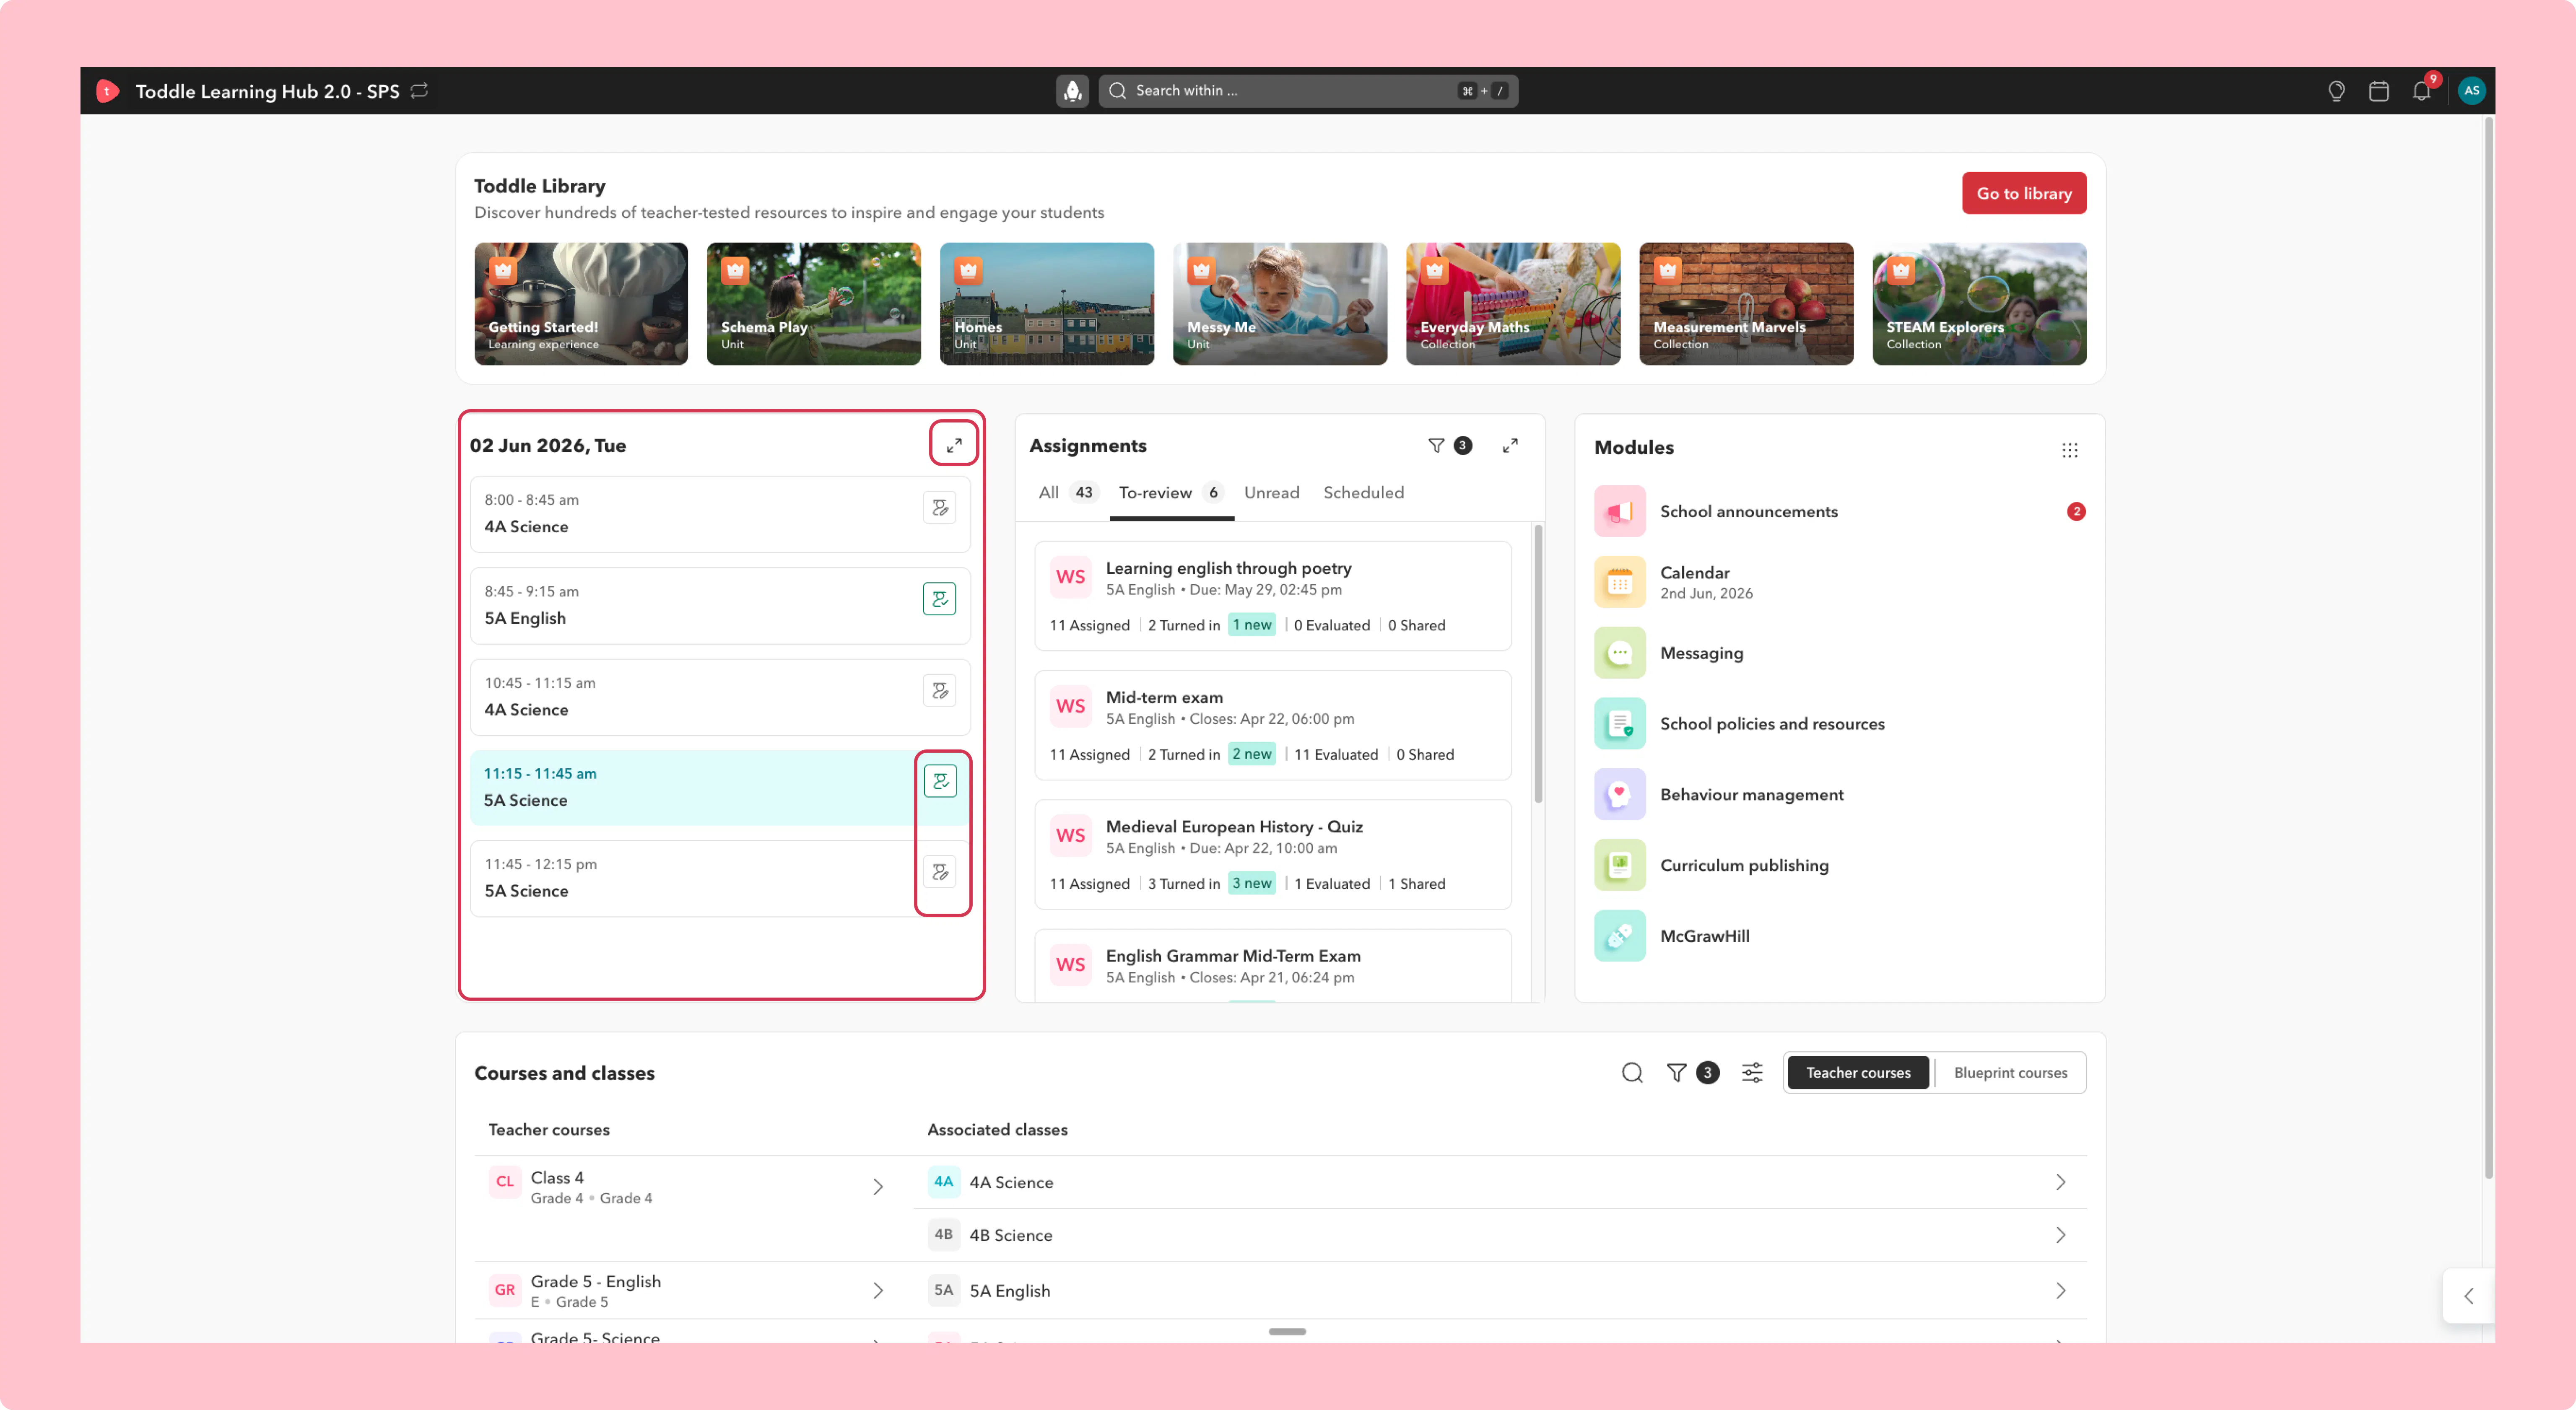Open the Assignments filter icon
The image size is (2576, 1410).
1436,446
